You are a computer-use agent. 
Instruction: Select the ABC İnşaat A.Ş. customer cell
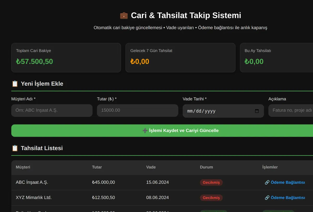pyautogui.click(x=32, y=182)
